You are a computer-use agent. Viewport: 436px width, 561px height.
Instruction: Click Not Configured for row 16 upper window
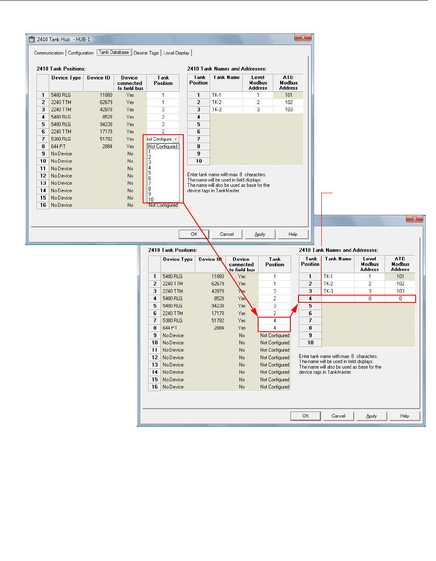tap(163, 205)
